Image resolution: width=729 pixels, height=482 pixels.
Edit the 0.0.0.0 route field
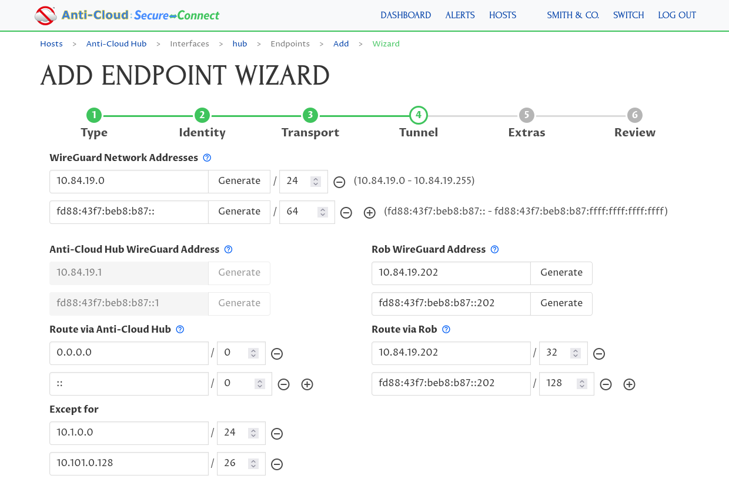129,353
